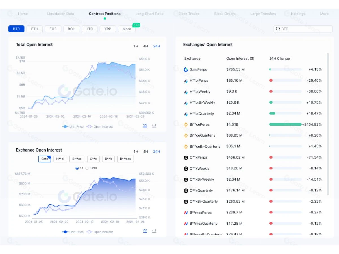Image resolution: width=339 pixels, height=254 pixels.
Task: Set Exchange Open Interest to 24H
Action: point(157,152)
